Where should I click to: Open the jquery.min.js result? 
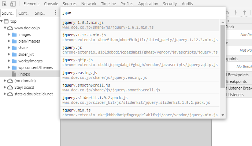(140, 113)
